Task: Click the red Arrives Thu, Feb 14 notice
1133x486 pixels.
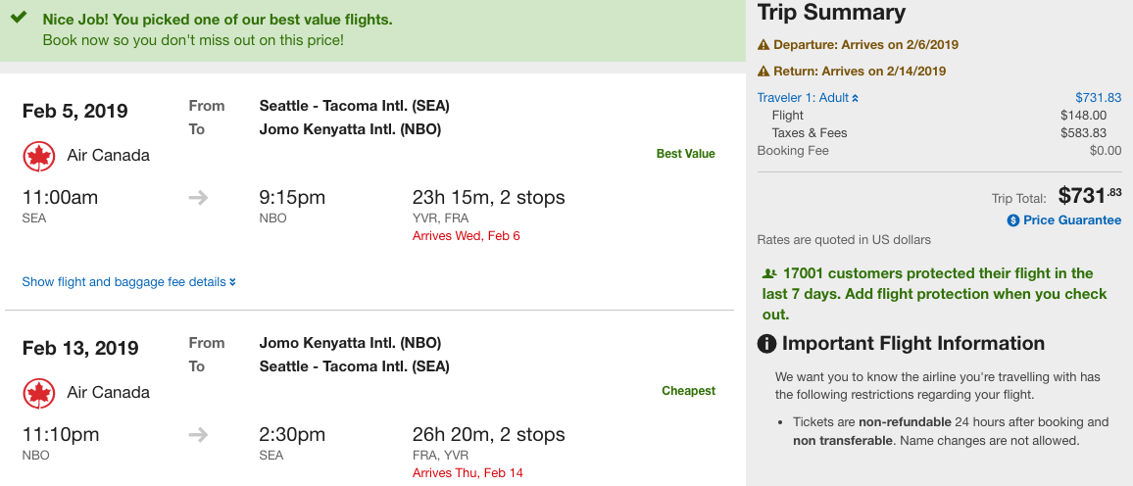Action: click(x=468, y=473)
